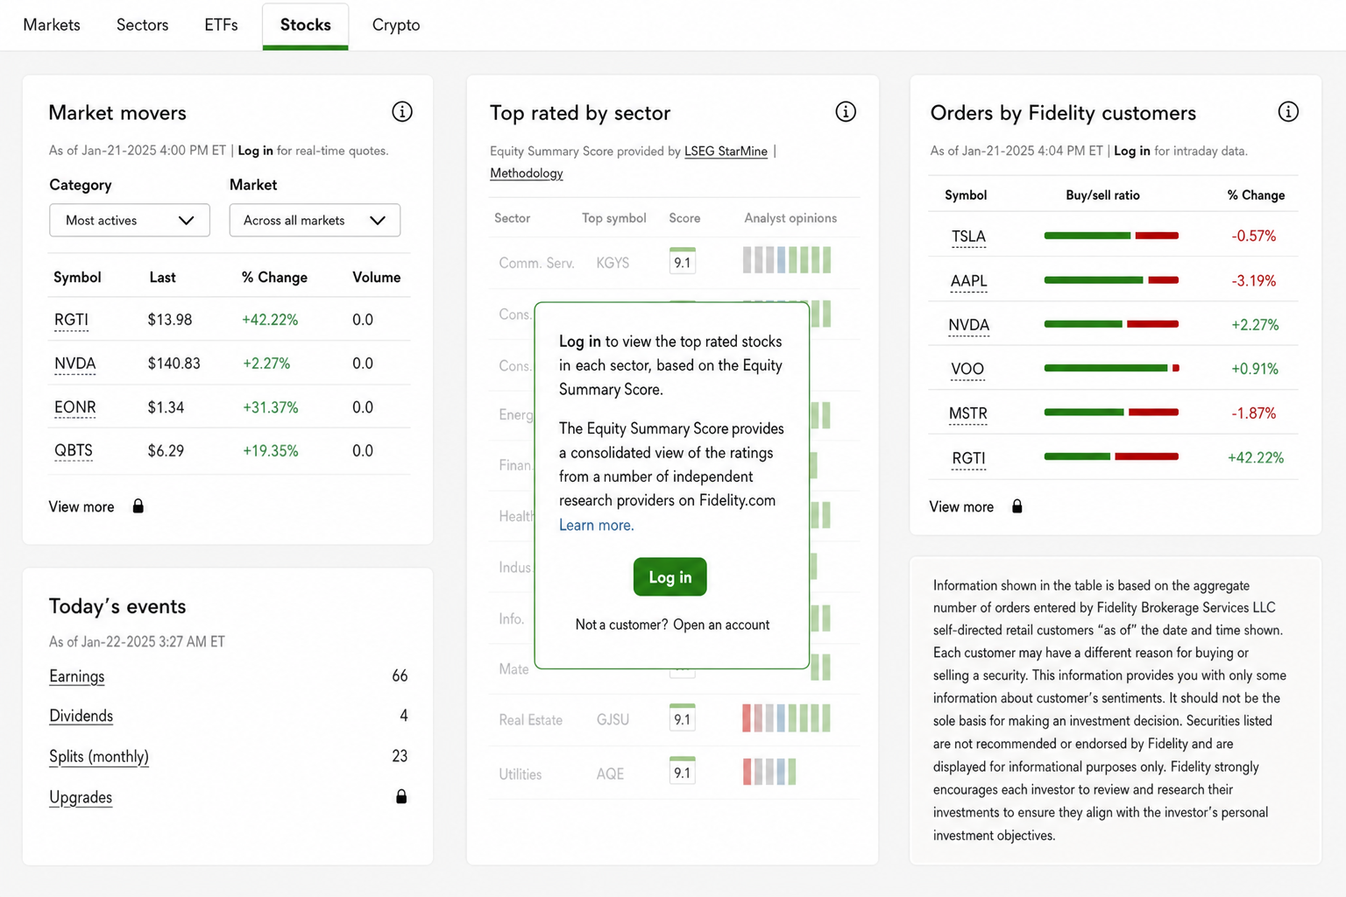Viewport: 1346px width, 897px height.
Task: Follow the Learn more link
Action: point(596,525)
